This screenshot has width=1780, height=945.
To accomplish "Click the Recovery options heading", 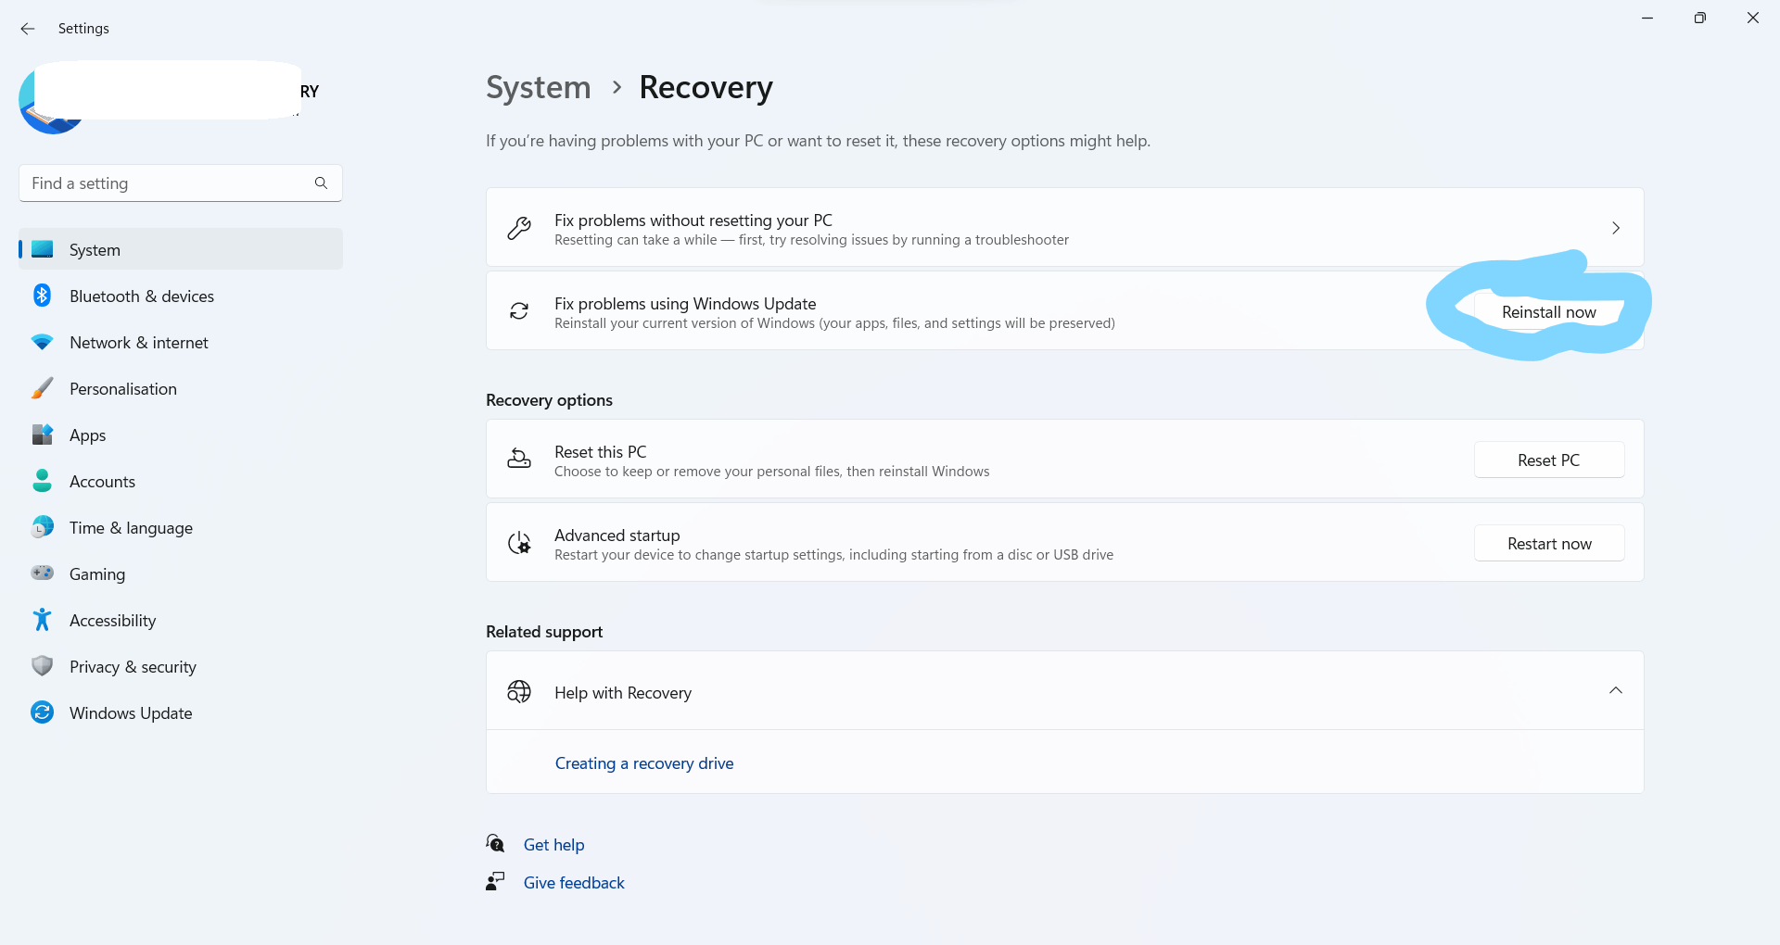I will (549, 400).
